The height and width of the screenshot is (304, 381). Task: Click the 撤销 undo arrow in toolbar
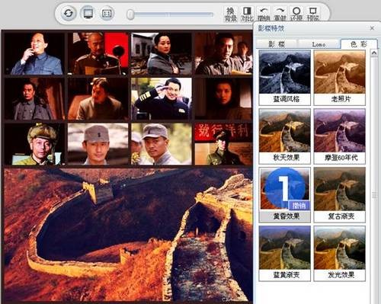click(x=264, y=14)
